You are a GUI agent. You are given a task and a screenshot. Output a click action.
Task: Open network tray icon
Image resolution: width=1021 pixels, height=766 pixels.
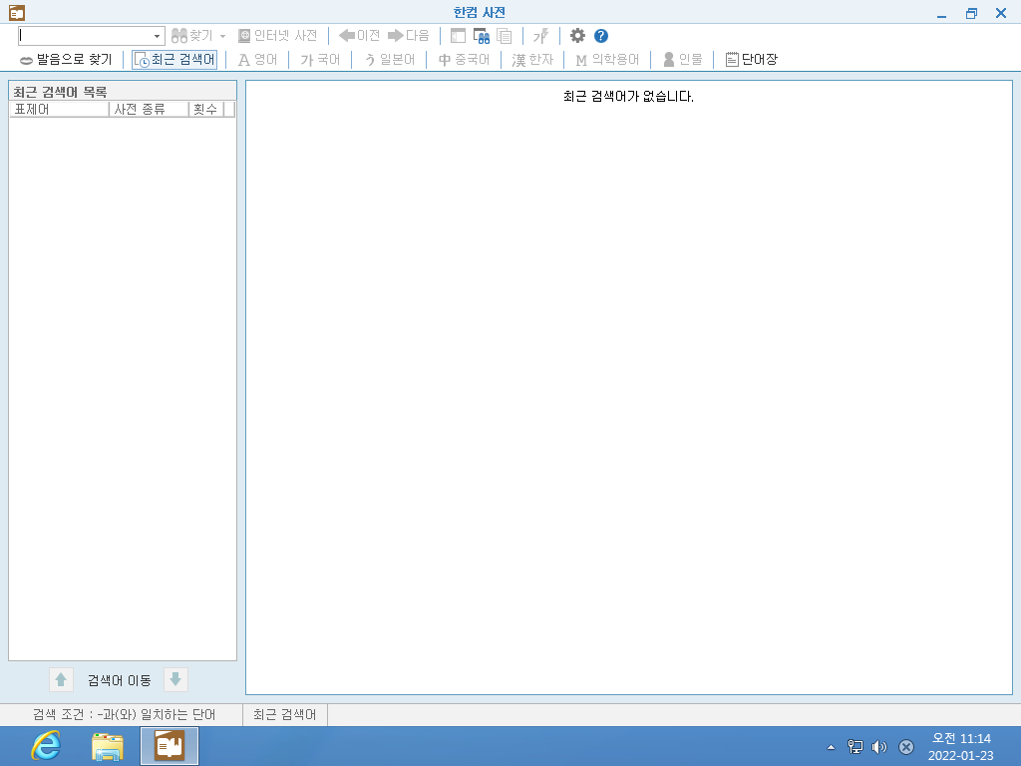854,747
